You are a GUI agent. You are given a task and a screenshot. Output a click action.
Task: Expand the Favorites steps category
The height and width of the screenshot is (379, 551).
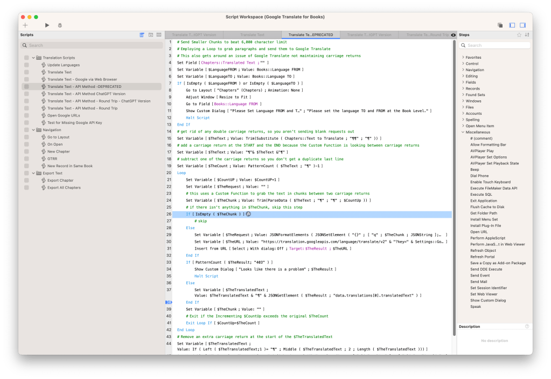coord(463,57)
